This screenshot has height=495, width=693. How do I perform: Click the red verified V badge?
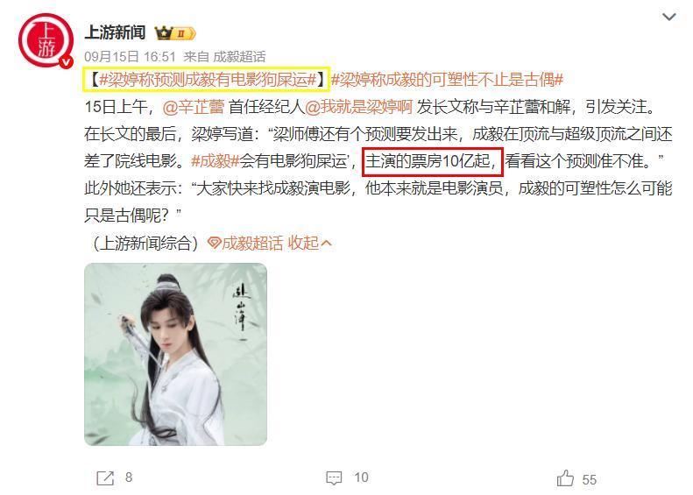67,62
